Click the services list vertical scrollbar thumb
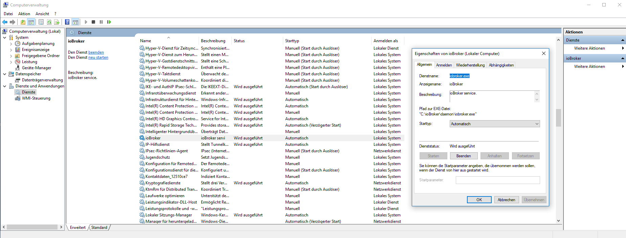 pyautogui.click(x=558, y=117)
